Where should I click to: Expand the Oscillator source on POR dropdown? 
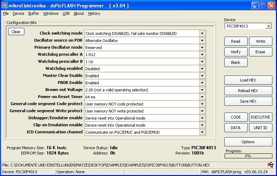coord(202,41)
